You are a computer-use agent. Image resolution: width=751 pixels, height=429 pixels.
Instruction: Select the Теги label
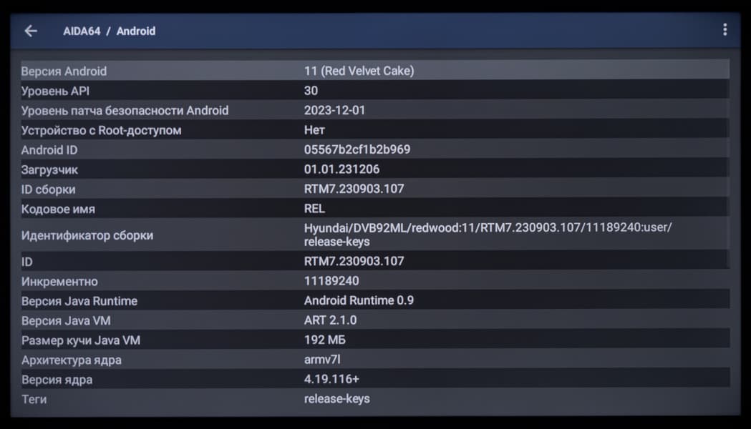point(34,399)
